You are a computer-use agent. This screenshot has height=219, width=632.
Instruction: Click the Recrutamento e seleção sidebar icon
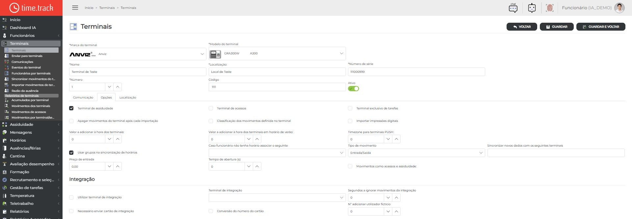pyautogui.click(x=5, y=180)
